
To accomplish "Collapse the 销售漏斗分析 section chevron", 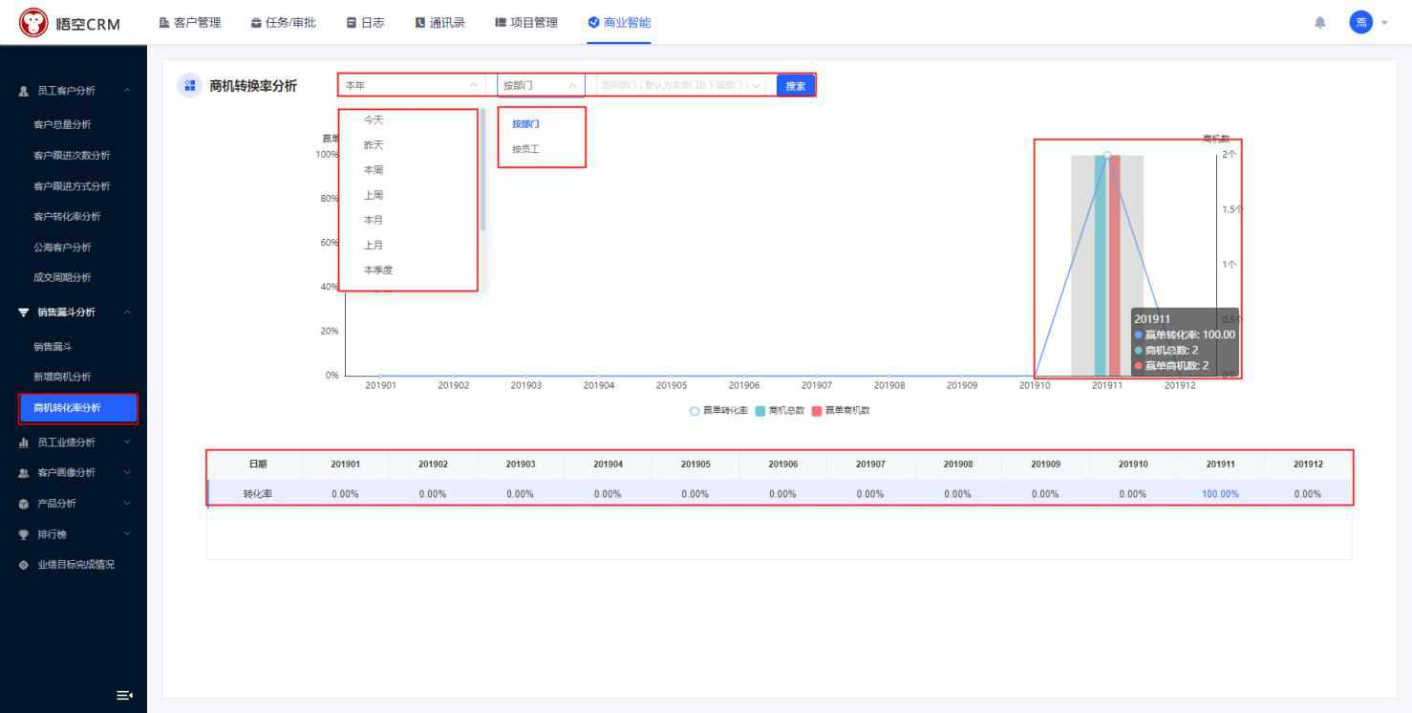I will point(127,313).
